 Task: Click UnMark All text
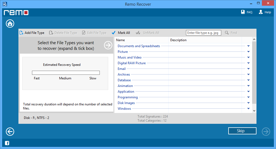coord(151,33)
